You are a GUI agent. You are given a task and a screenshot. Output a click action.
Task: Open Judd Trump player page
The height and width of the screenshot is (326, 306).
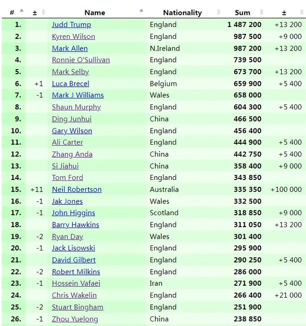71,25
